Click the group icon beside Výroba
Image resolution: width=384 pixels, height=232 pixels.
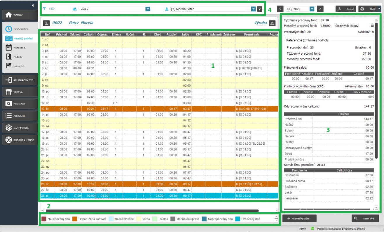[x=272, y=23]
